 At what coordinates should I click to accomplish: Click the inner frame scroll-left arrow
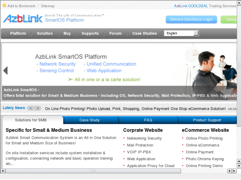click(x=229, y=171)
